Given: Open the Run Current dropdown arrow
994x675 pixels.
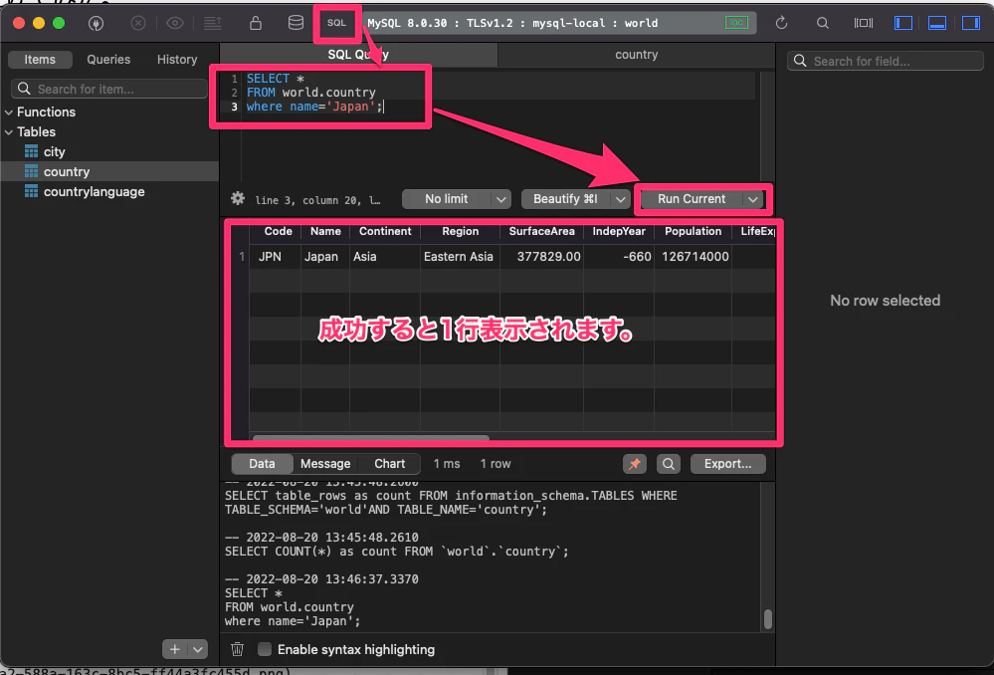Looking at the screenshot, I should (752, 199).
